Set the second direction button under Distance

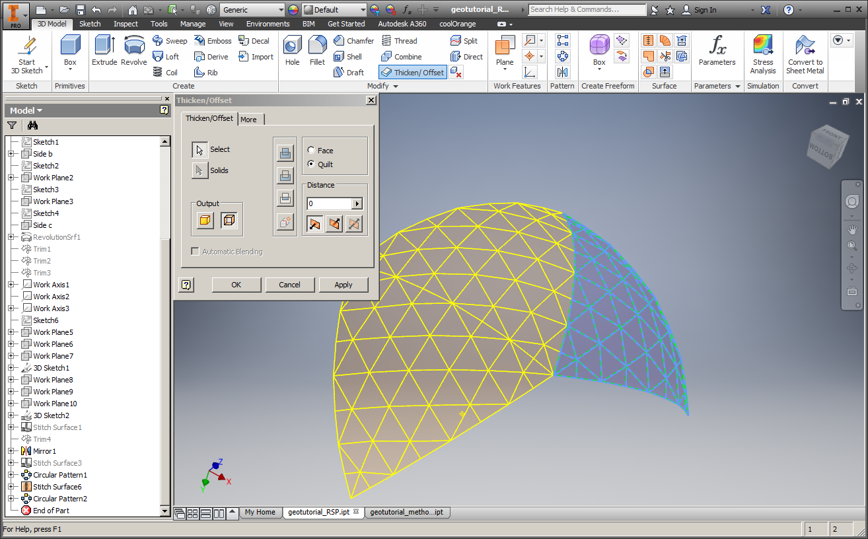pos(334,225)
